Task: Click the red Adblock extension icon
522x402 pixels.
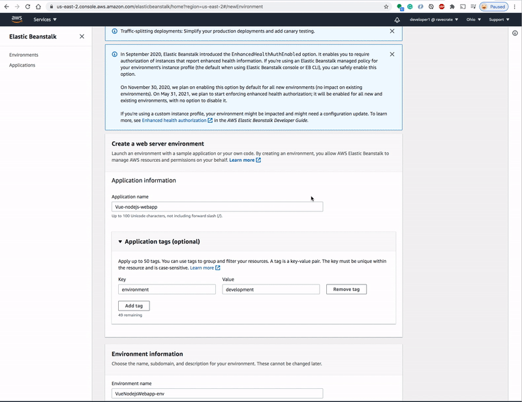Action: coord(442,7)
